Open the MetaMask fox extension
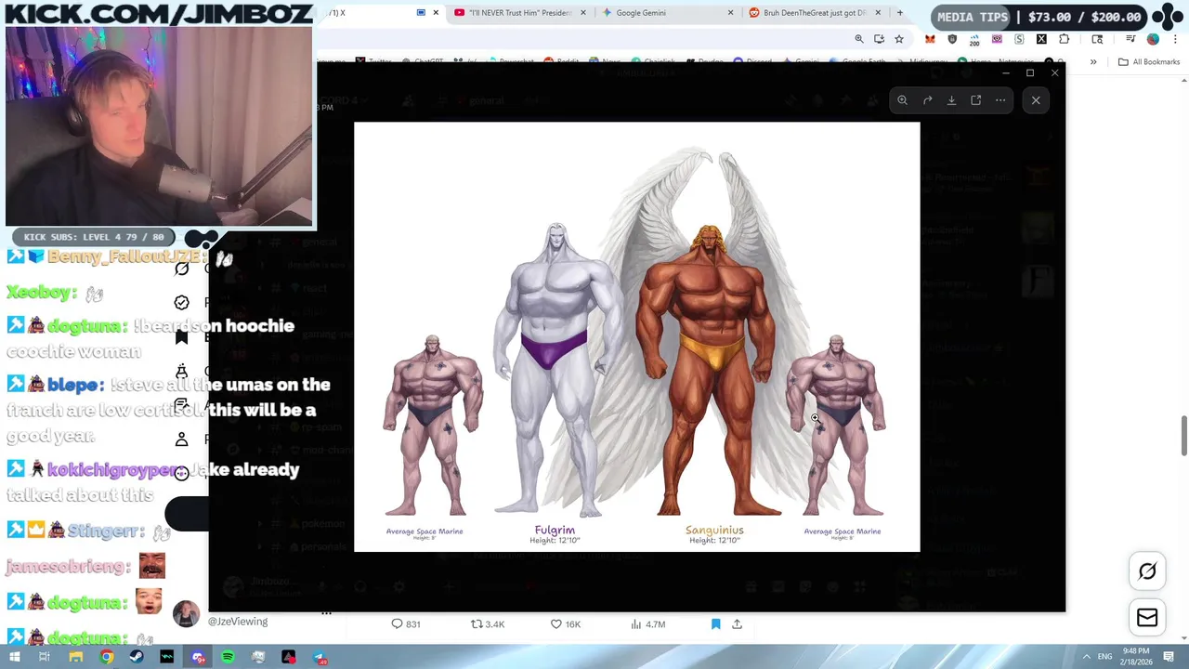Screen dimensions: 1189x669 (930, 39)
